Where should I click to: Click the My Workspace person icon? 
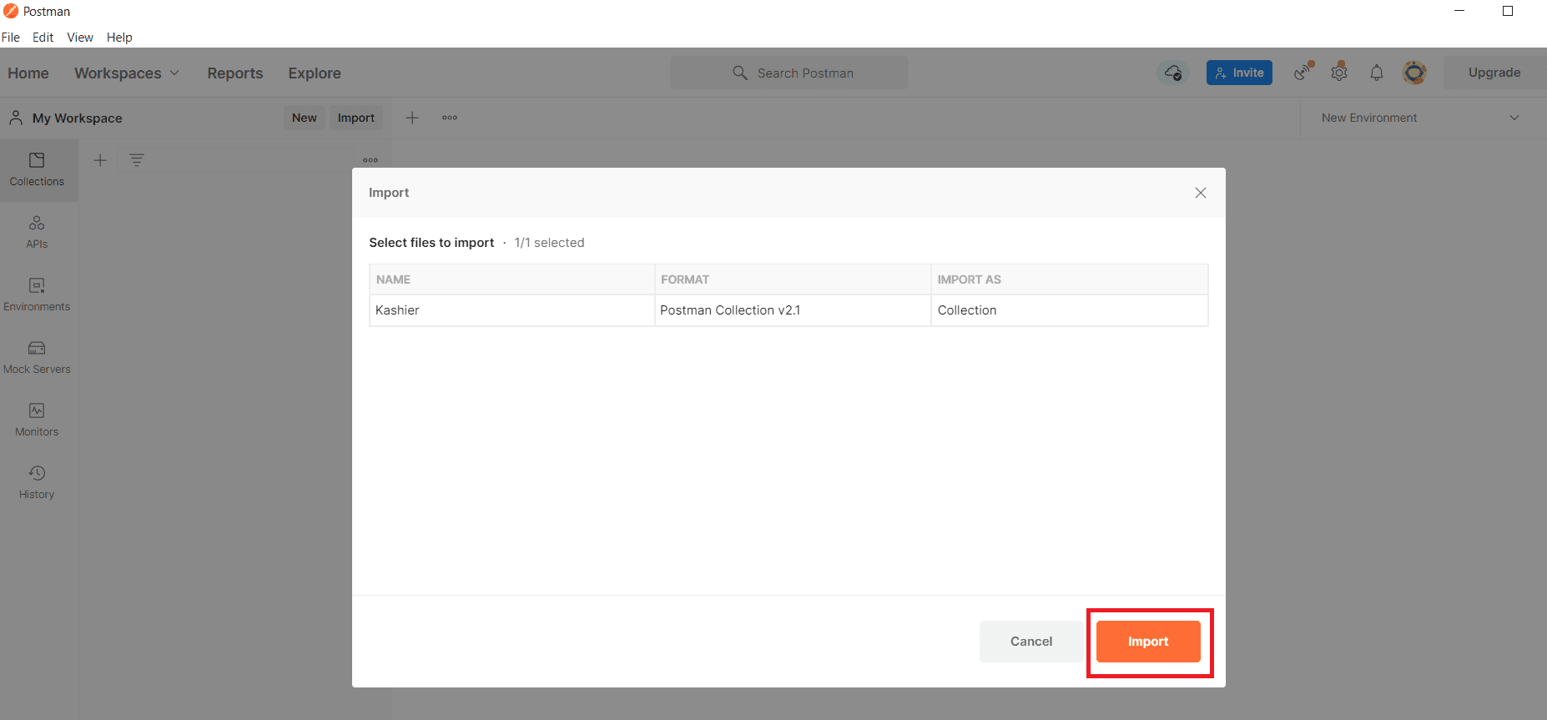[16, 118]
